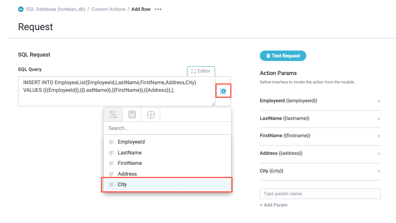The image size is (396, 223).
Task: Choose EmployeeId in the field list
Action: point(131,142)
